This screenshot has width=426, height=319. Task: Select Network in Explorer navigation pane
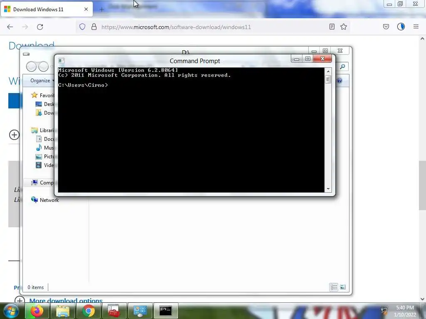point(45,200)
